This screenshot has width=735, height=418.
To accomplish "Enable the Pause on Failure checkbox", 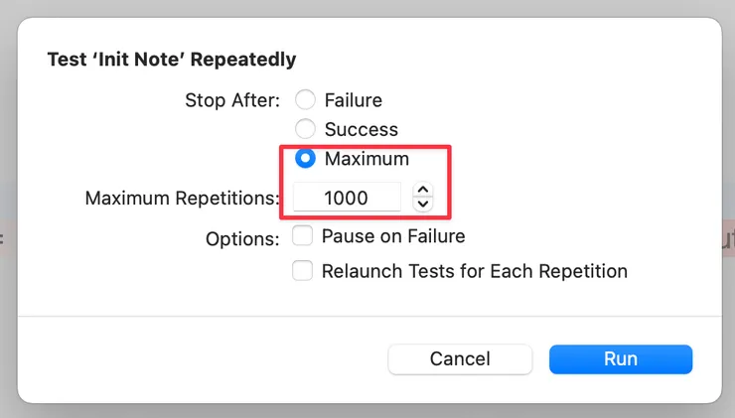I will coord(303,236).
